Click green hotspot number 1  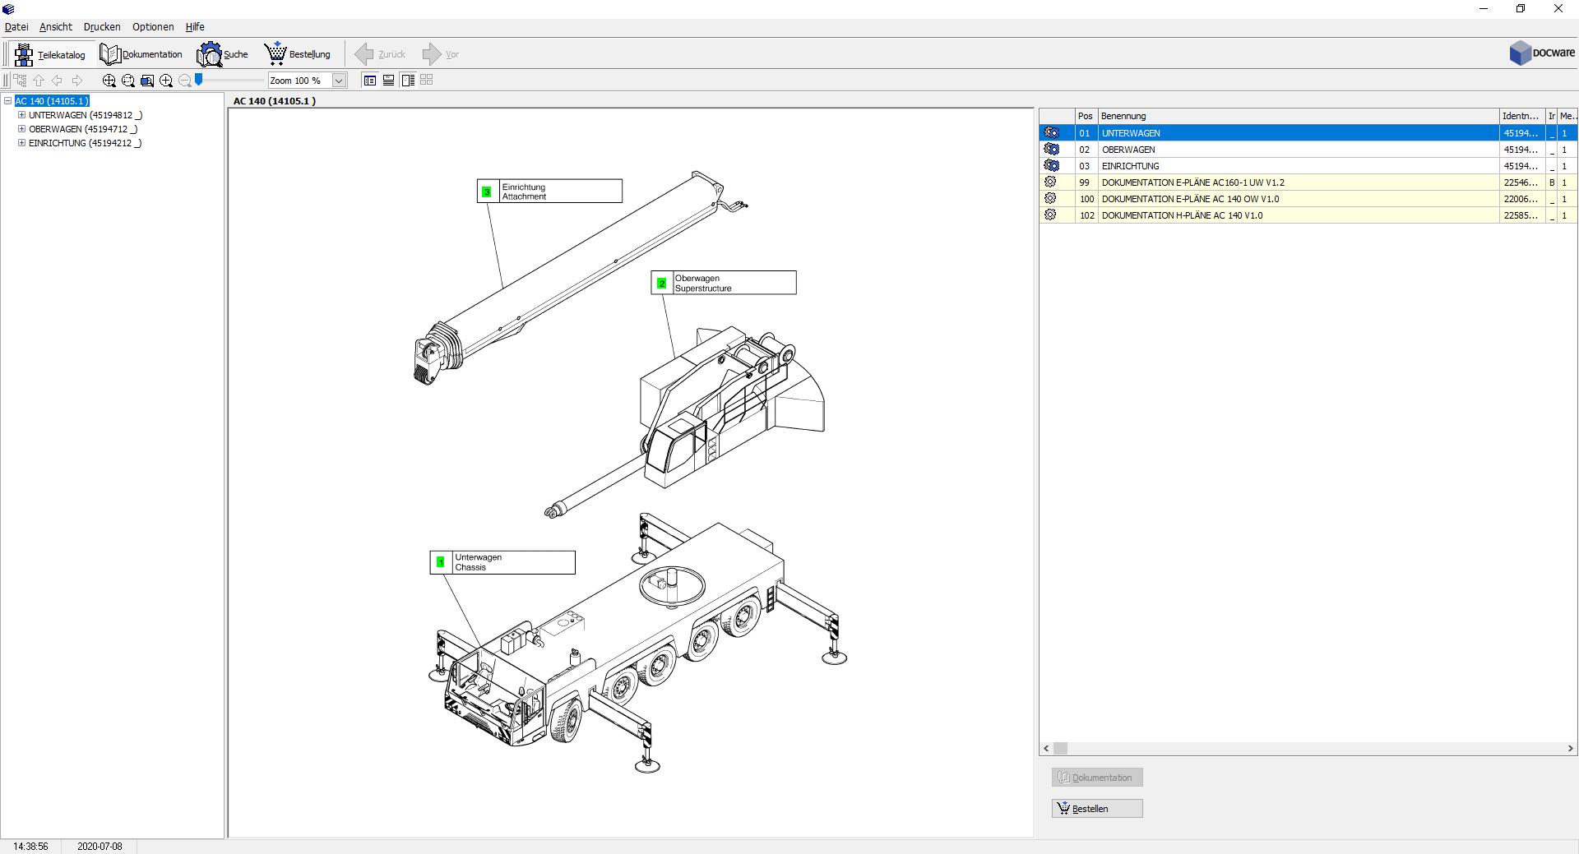(440, 563)
